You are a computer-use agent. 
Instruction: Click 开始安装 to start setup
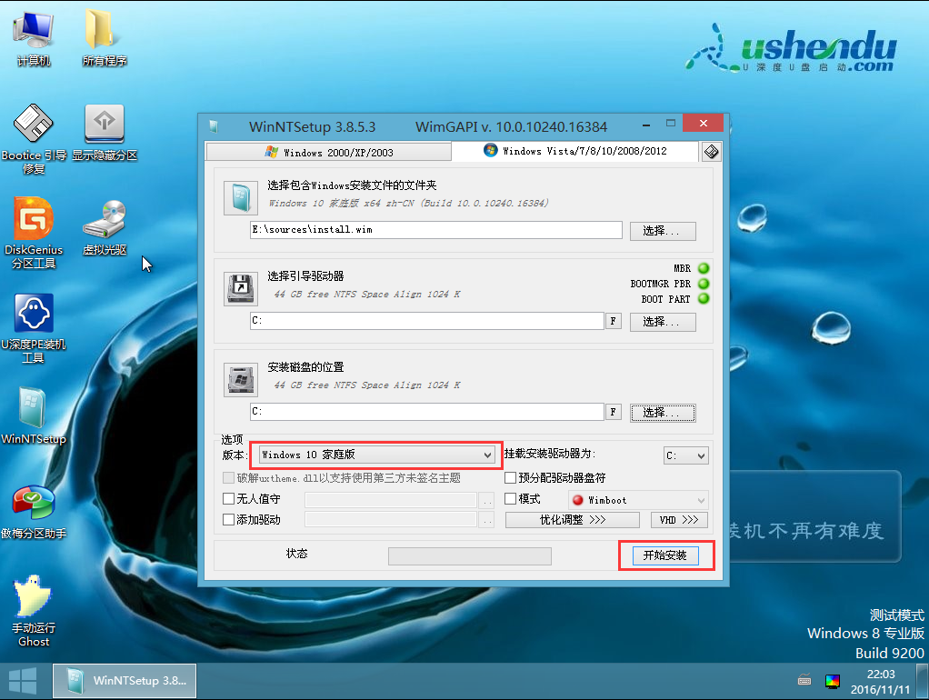tap(666, 555)
